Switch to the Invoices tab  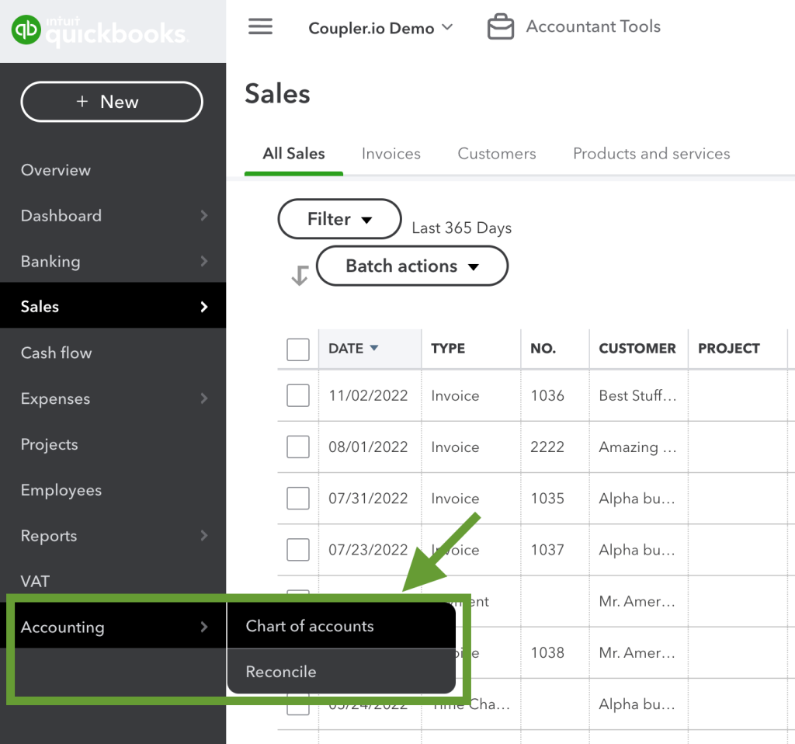pyautogui.click(x=391, y=154)
